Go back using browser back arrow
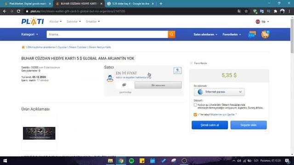The height and width of the screenshot is (165, 294). 5,11
